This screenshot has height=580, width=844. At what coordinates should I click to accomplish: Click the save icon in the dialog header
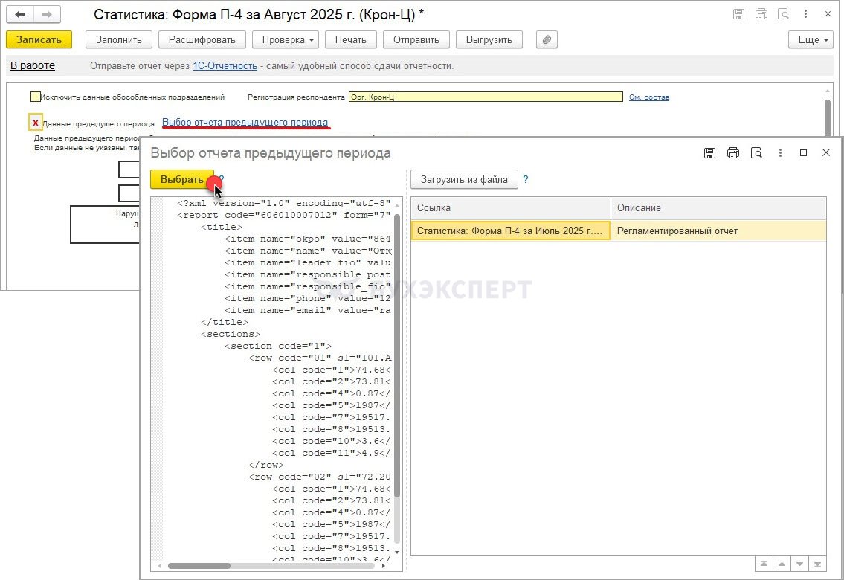coord(709,153)
